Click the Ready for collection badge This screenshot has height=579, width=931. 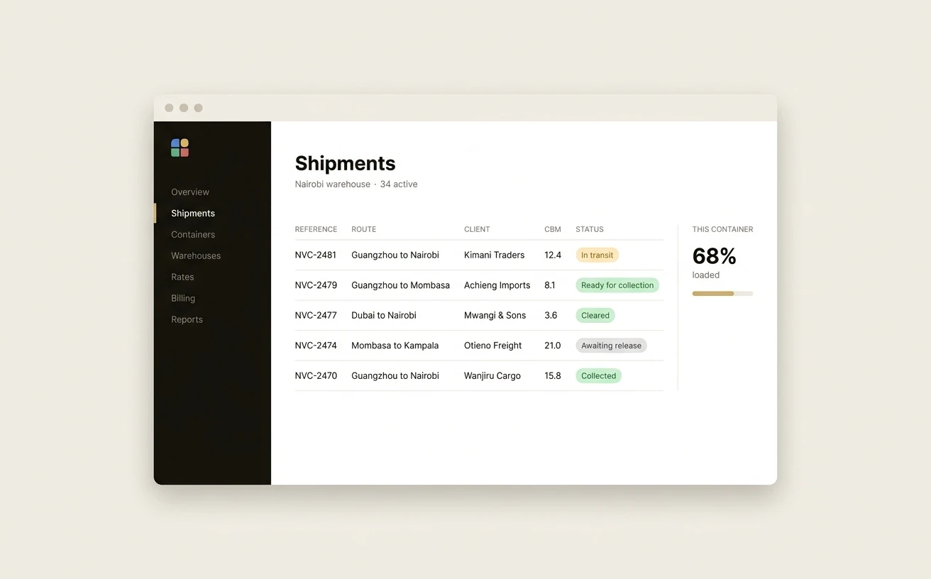[617, 285]
